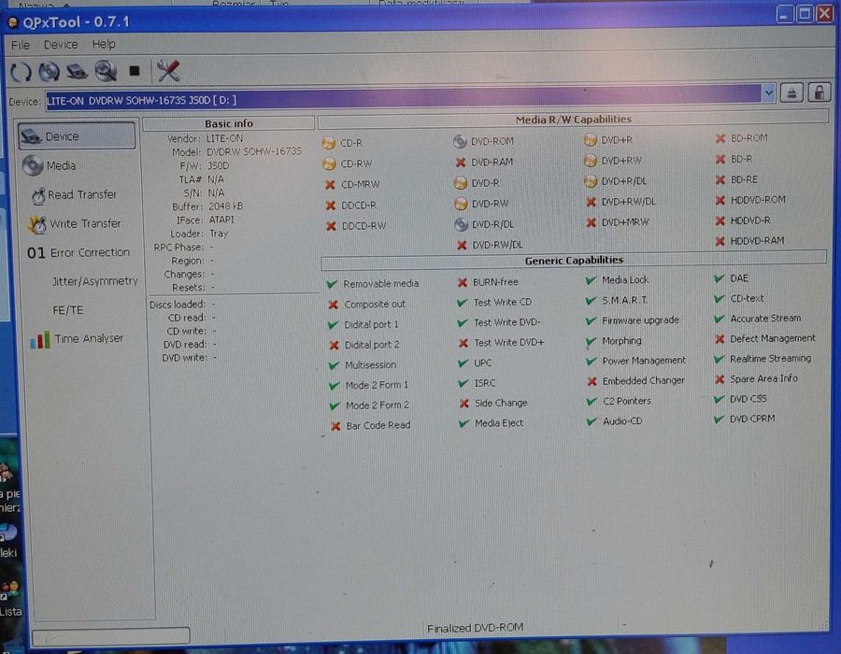Click the DVD+RW/DL media label
Screen dimensions: 841x654
[629, 202]
